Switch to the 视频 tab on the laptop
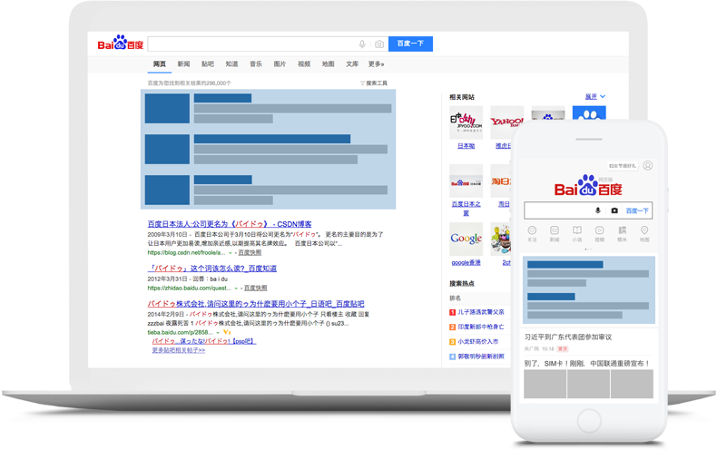 (x=304, y=64)
